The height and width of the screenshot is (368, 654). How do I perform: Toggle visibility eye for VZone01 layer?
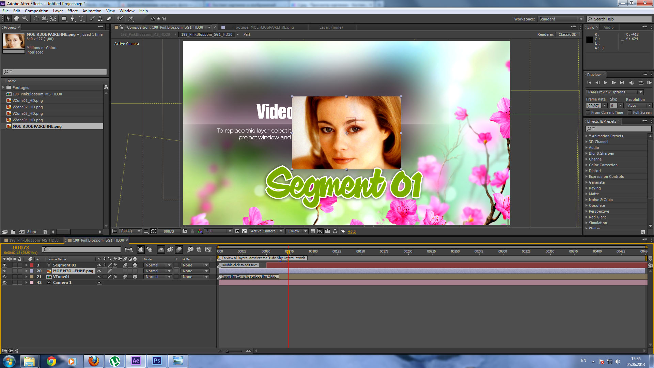pos(4,276)
